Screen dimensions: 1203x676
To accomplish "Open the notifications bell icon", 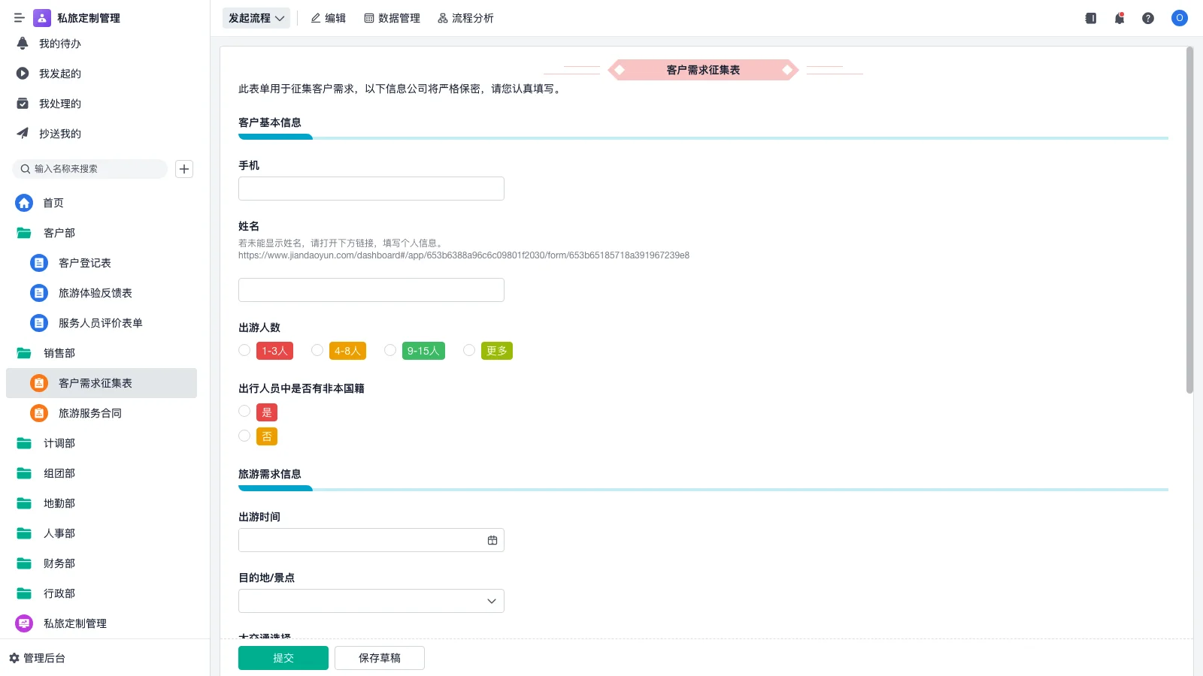I will pyautogui.click(x=1119, y=18).
